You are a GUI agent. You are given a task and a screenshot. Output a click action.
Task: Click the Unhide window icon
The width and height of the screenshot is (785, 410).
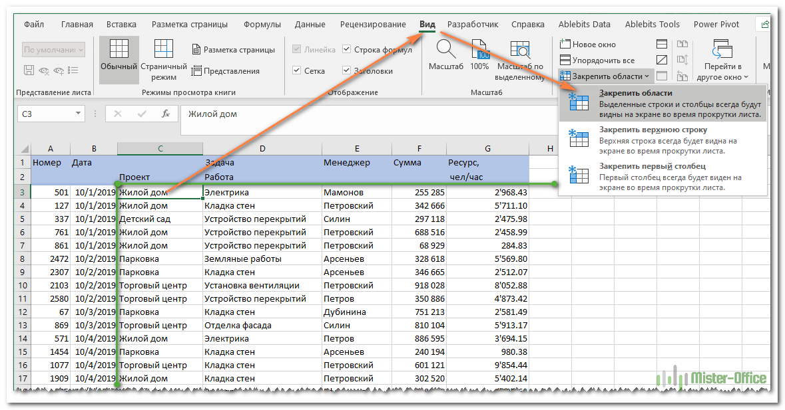click(661, 76)
